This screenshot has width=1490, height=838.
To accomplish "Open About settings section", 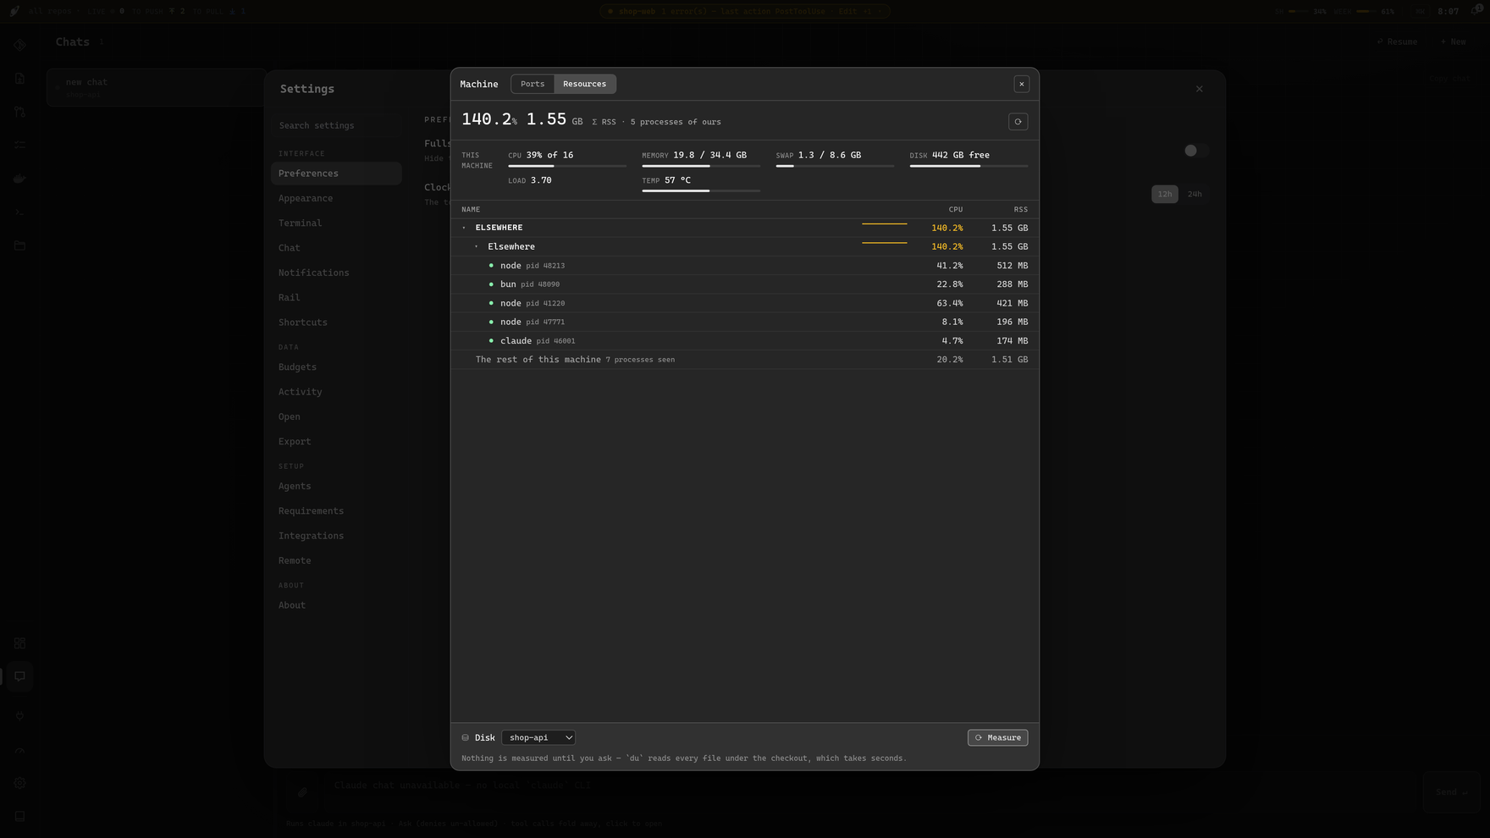I will 336,605.
